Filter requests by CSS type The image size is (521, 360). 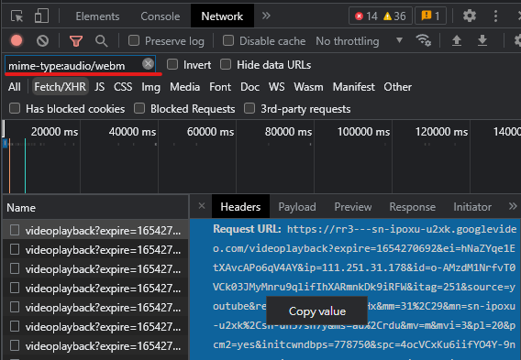click(123, 87)
